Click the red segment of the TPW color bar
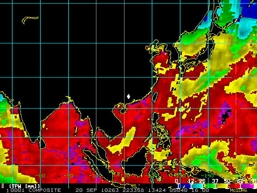 [234, 186]
